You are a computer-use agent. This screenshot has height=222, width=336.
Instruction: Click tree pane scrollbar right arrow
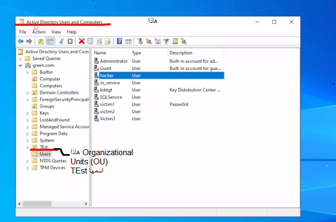[86, 204]
